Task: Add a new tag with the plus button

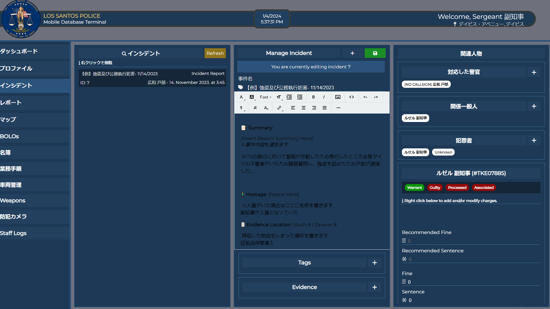Action: [x=374, y=263]
